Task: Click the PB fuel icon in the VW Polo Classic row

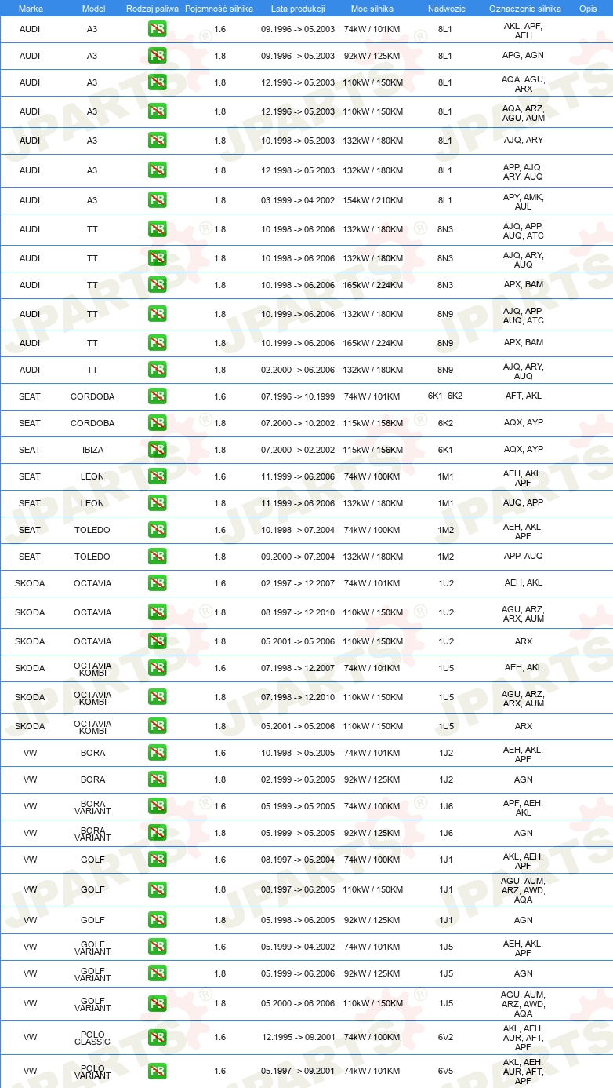Action: pos(158,1037)
